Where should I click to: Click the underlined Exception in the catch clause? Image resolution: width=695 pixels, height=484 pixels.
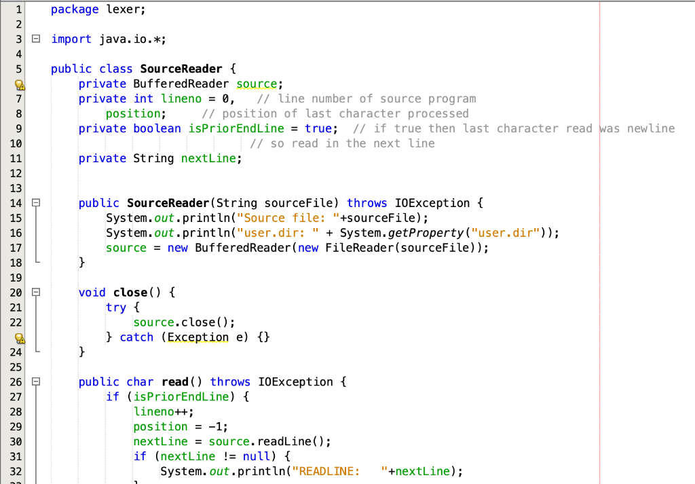click(x=198, y=337)
